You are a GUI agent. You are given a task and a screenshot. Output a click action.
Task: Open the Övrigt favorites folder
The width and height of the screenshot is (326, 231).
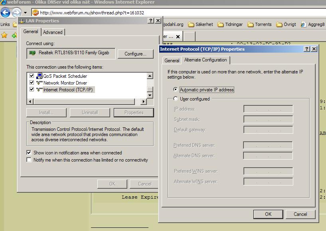click(x=286, y=24)
